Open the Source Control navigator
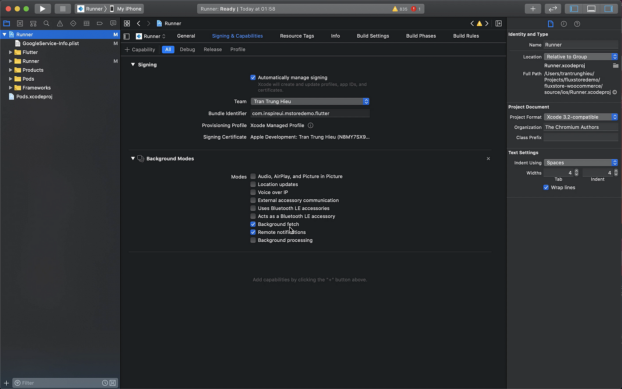622x389 pixels. (x=20, y=24)
